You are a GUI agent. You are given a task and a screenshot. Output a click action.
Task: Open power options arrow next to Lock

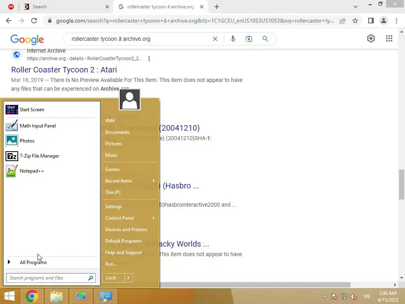(129, 278)
